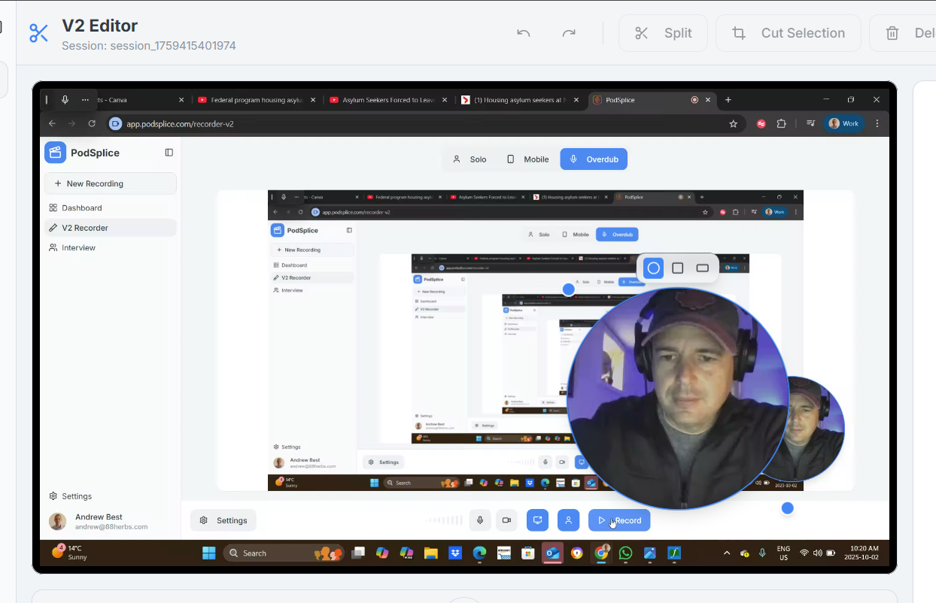Select the rectangle camera overlay shape
This screenshot has height=603, width=936.
[702, 268]
